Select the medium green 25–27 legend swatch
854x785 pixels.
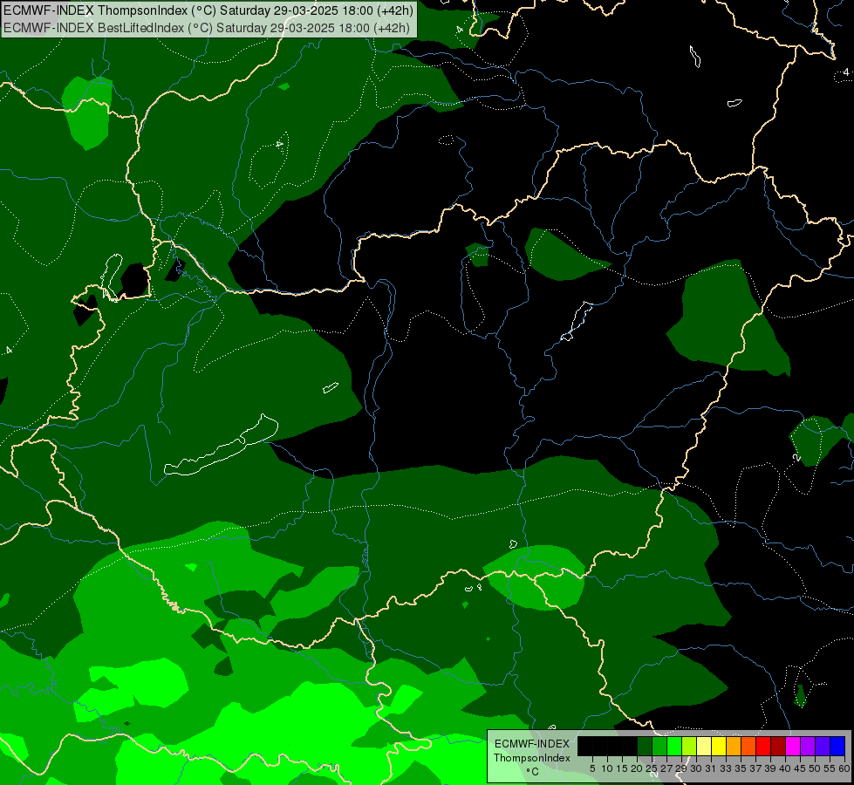[x=659, y=746]
